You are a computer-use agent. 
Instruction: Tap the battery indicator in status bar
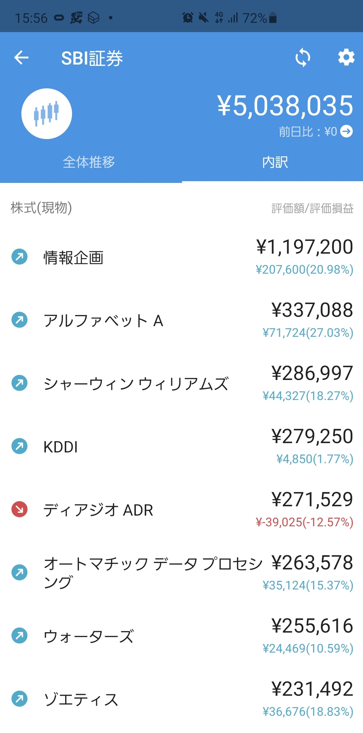click(x=273, y=18)
